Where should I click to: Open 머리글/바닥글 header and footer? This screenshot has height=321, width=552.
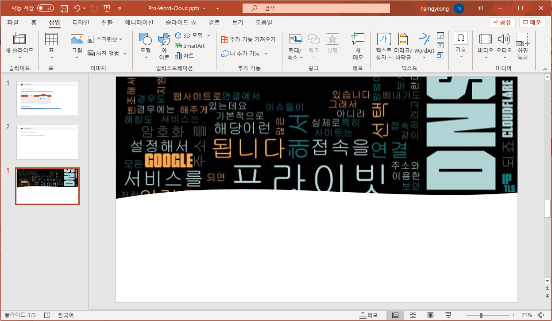click(403, 46)
